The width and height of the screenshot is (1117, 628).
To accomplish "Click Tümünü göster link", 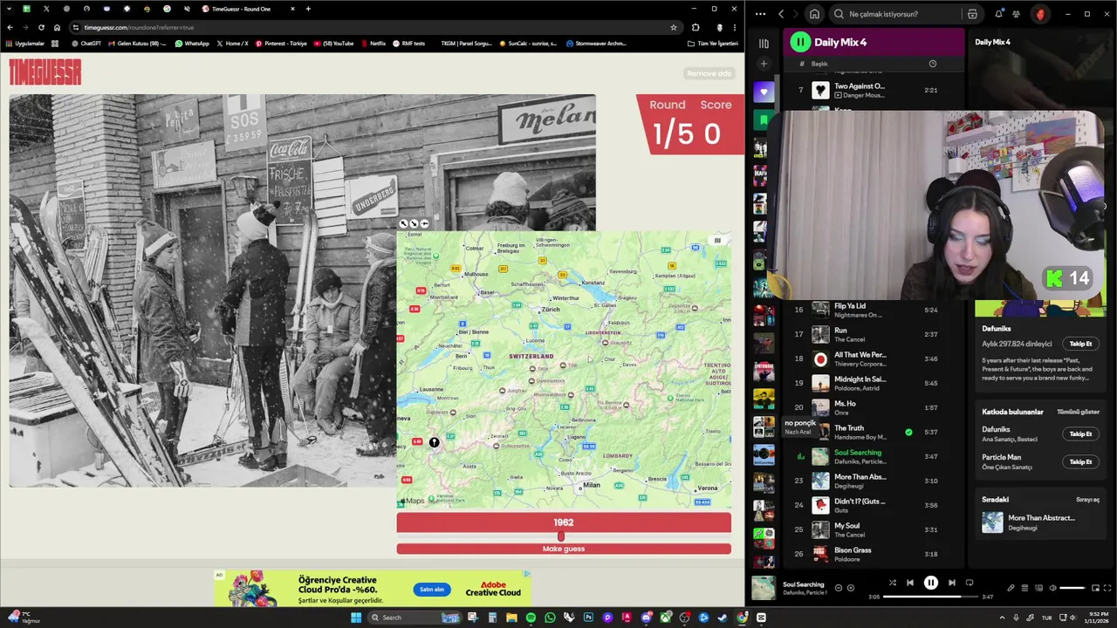I will click(x=1078, y=412).
